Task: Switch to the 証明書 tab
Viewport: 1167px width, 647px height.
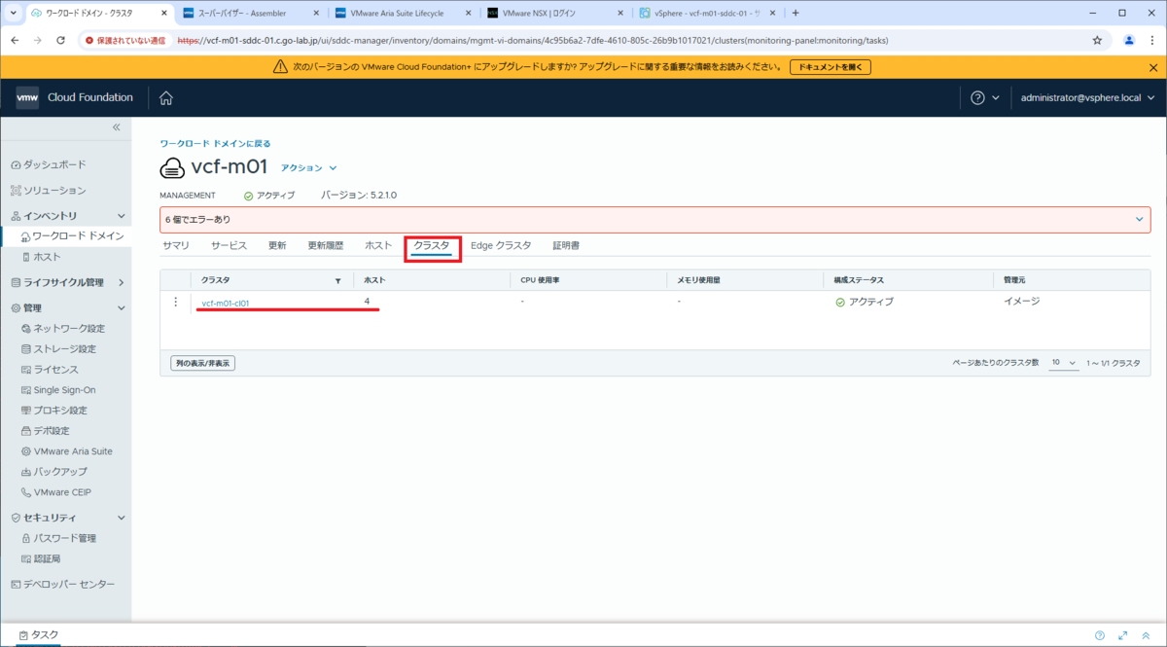Action: pos(566,246)
